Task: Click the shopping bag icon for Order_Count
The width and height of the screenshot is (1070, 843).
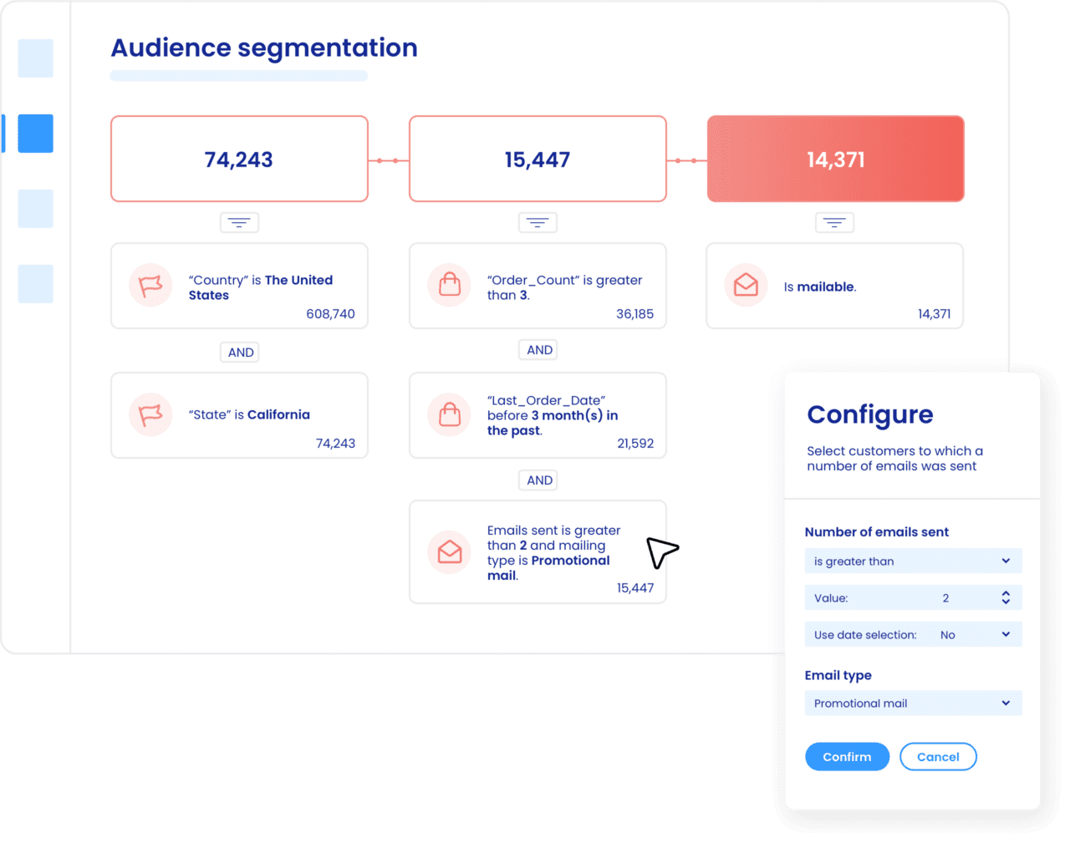Action: (450, 285)
